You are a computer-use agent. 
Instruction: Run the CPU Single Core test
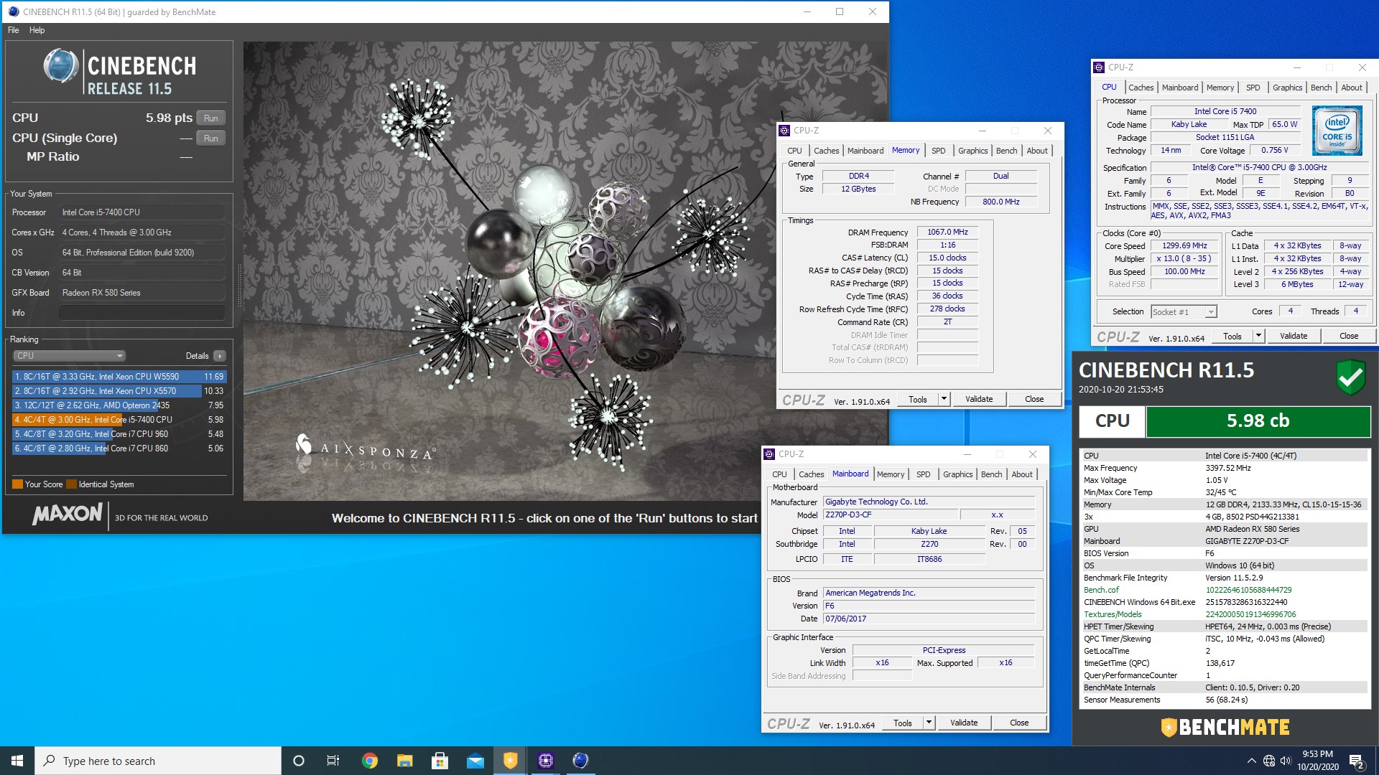pos(211,138)
